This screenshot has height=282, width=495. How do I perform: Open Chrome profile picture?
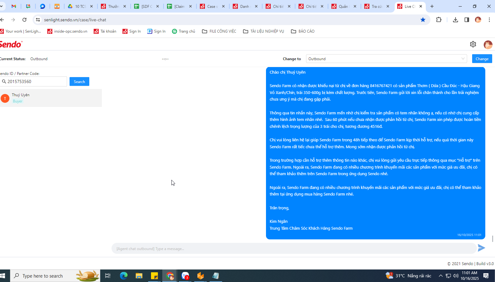[x=478, y=20]
